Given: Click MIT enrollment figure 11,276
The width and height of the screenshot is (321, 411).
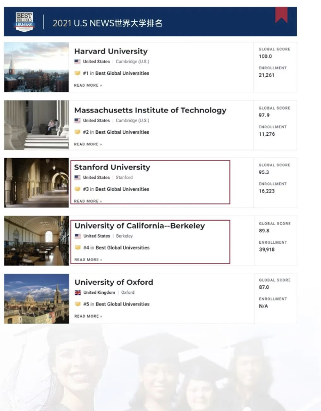Looking at the screenshot, I should coord(267,134).
